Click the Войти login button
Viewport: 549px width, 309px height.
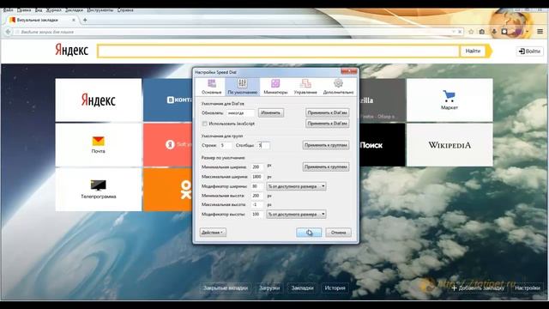(x=530, y=51)
